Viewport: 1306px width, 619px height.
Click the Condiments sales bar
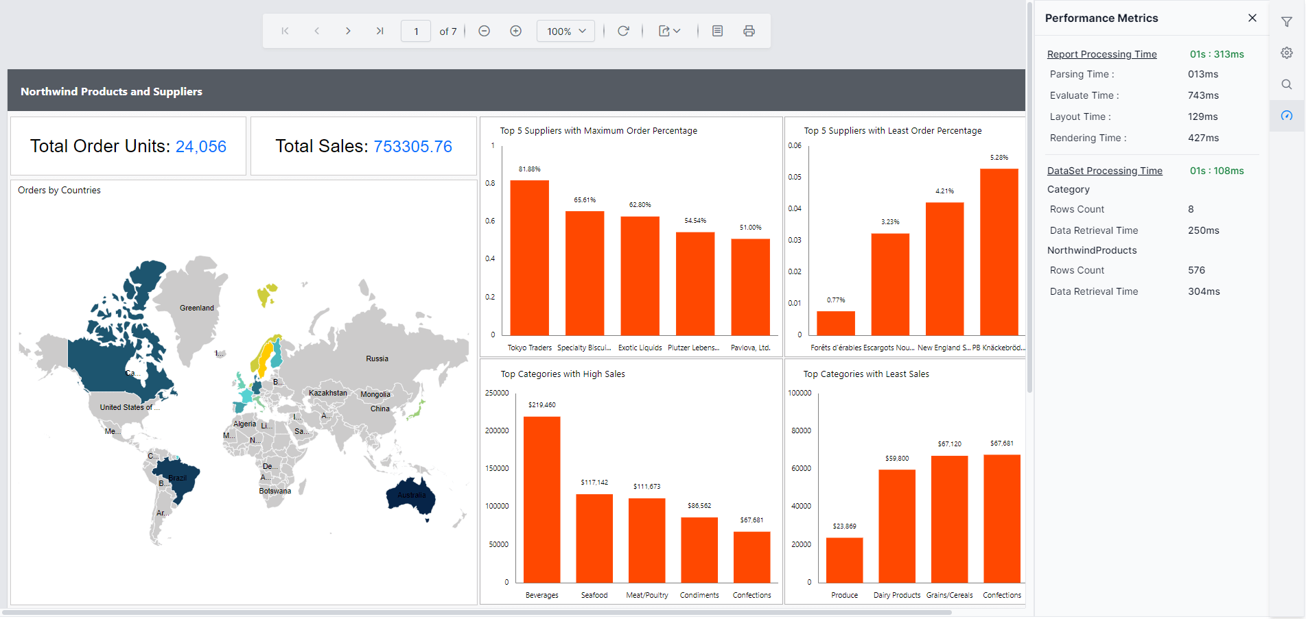[699, 550]
